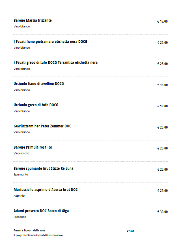
Task: Click the € 15.00 price
Action: pos(162,21)
